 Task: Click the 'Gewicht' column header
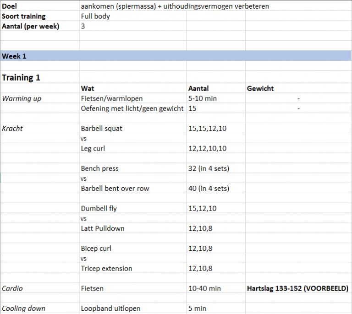(x=260, y=88)
